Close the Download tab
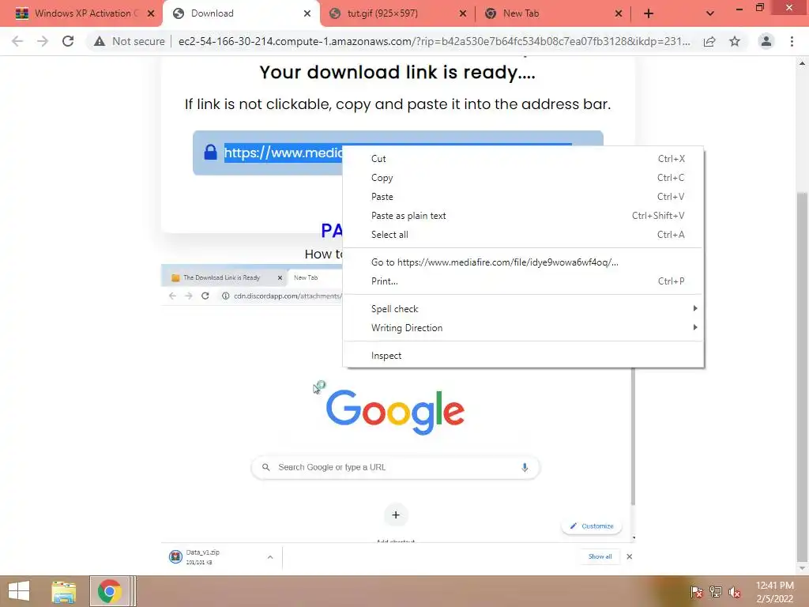 307,13
